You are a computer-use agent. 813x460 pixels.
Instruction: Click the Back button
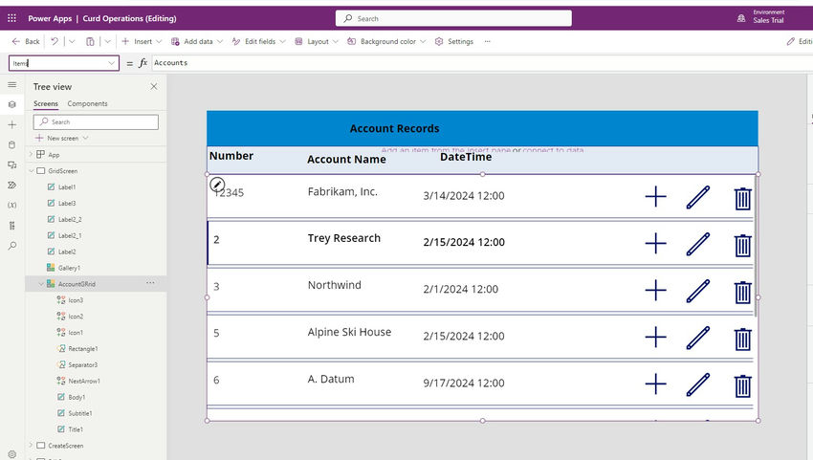[26, 42]
